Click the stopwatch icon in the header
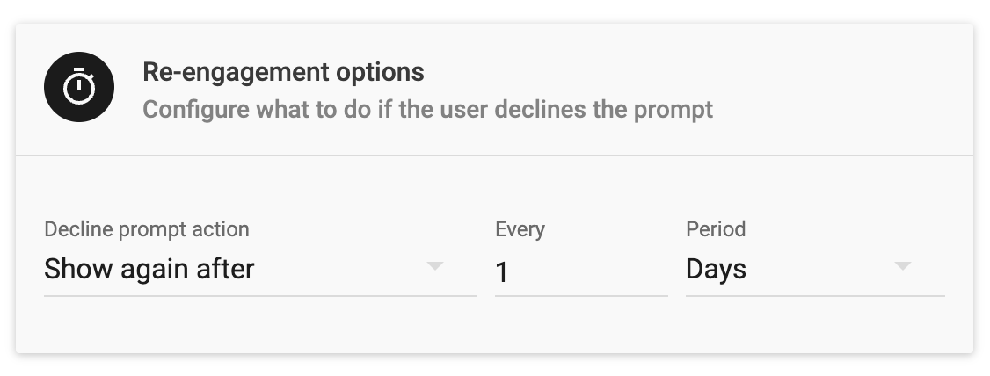Image resolution: width=990 pixels, height=376 pixels. point(79,86)
